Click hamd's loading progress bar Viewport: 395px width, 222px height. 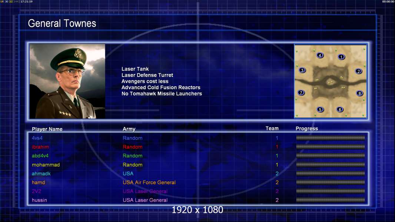(x=331, y=182)
